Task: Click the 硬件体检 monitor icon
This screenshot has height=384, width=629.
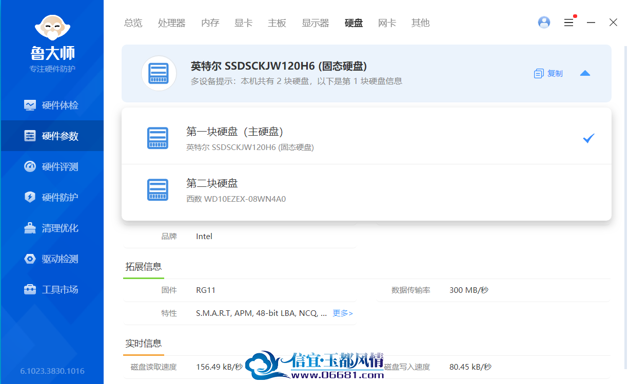Action: (x=30, y=105)
